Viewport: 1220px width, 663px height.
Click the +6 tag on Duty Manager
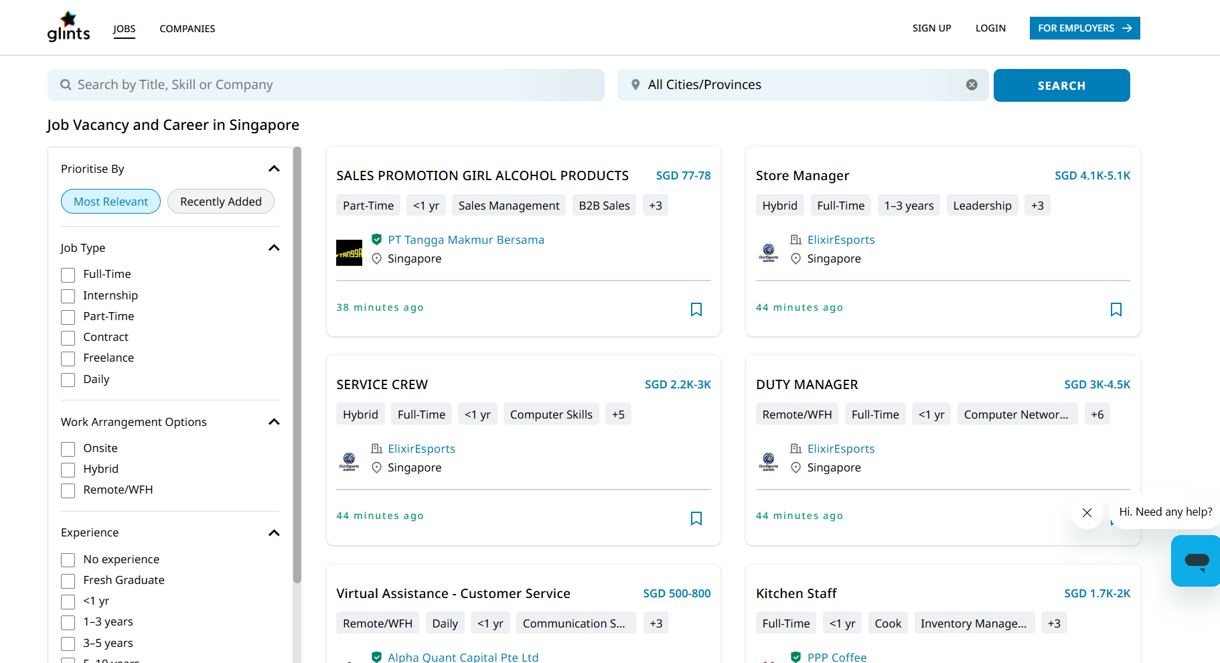pos(1097,415)
